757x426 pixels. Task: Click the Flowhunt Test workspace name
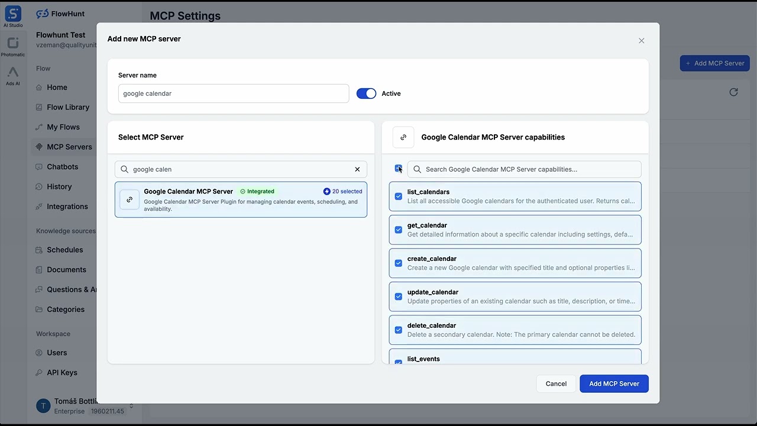pyautogui.click(x=60, y=35)
